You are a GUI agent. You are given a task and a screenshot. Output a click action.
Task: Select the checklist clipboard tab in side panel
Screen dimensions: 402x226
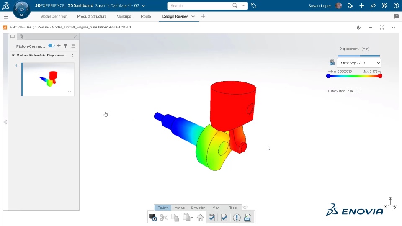point(21,37)
